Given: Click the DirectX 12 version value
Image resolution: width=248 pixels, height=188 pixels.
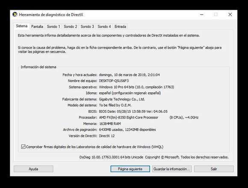Looking at the screenshot, I should point(107,136).
